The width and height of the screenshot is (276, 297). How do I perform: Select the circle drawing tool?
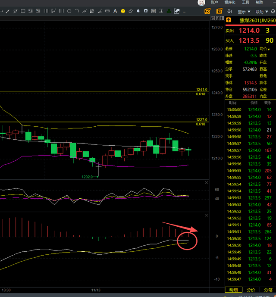pyautogui.click(x=69, y=11)
